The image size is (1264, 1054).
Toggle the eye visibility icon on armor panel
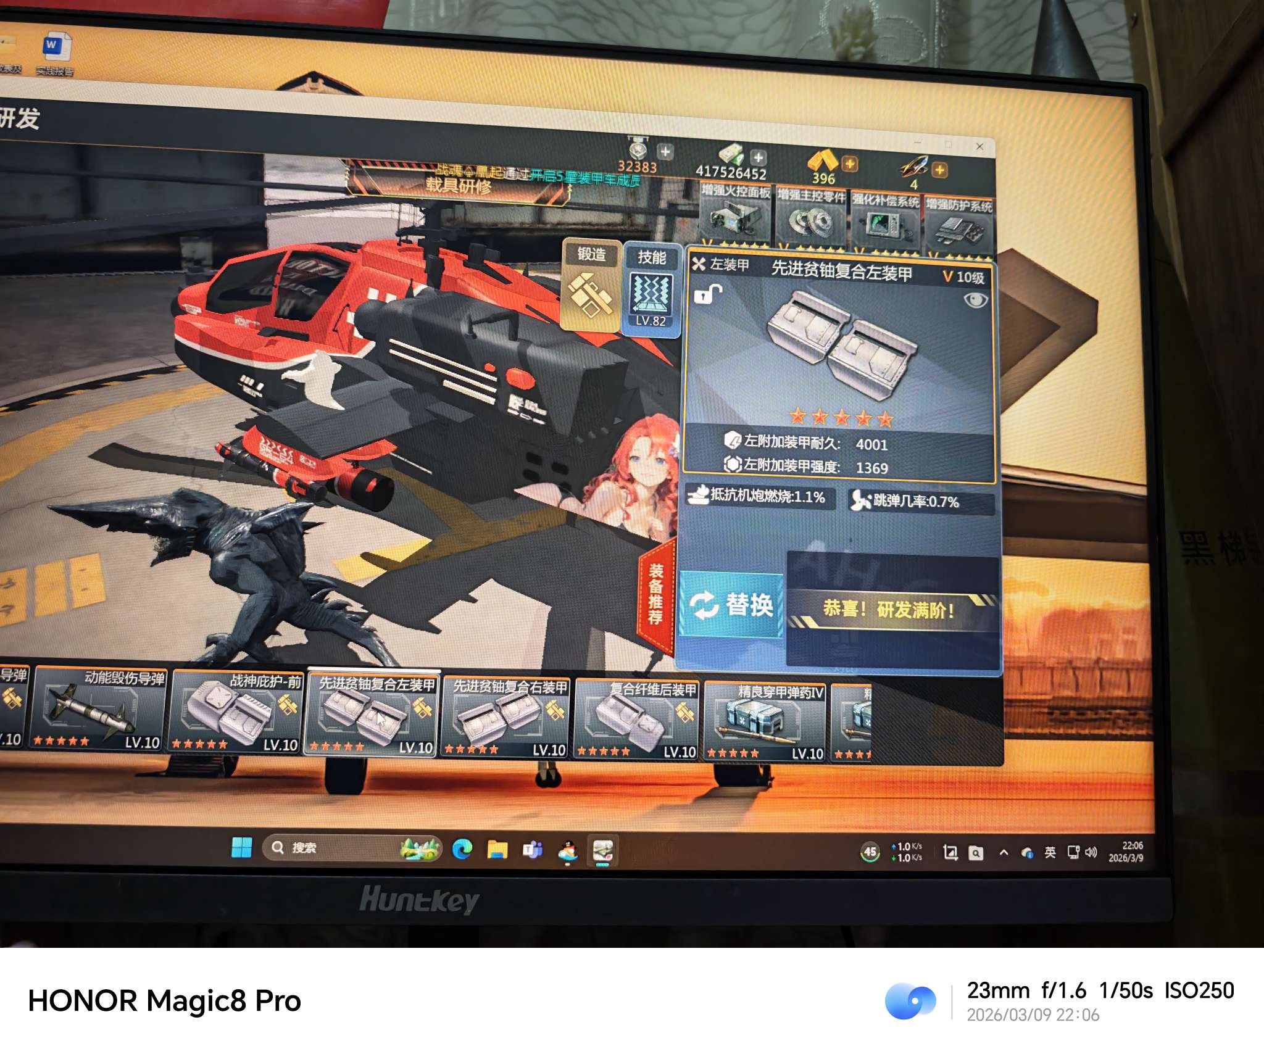point(975,301)
